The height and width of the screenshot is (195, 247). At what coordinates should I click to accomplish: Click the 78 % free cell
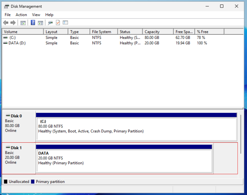tap(201, 37)
